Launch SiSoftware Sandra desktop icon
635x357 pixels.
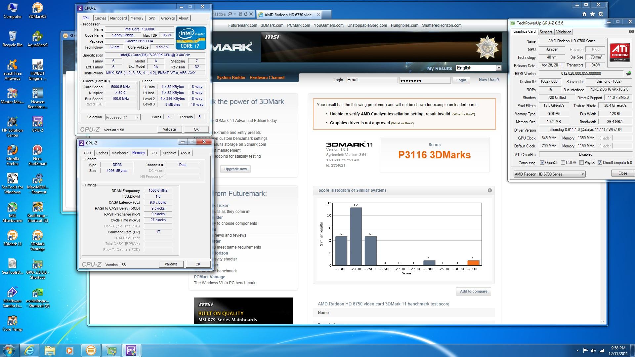pyautogui.click(x=13, y=297)
